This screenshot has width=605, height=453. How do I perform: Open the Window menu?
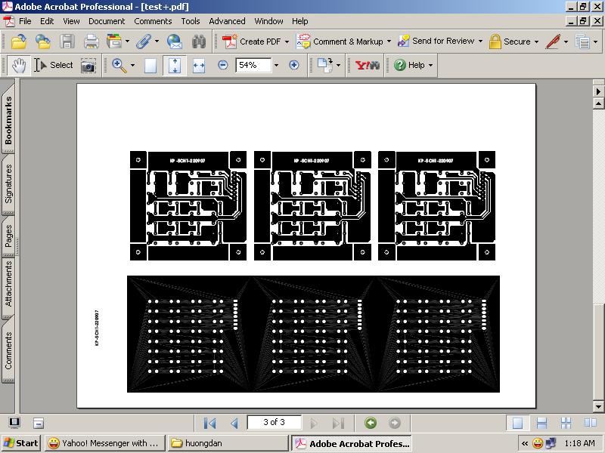pos(268,21)
